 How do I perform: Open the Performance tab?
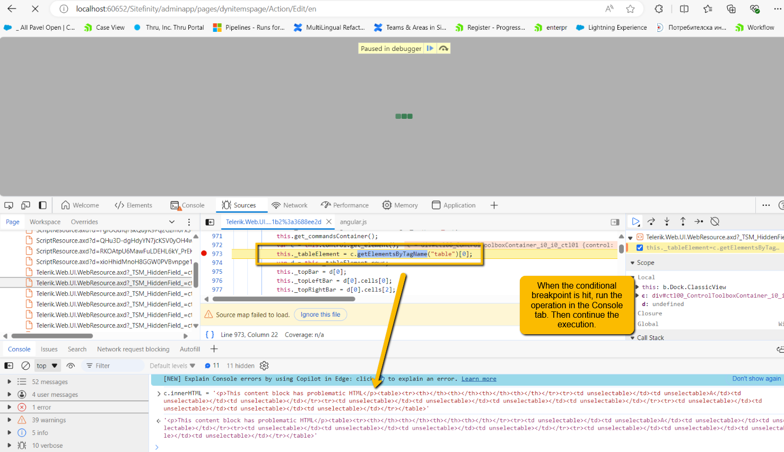click(x=345, y=205)
